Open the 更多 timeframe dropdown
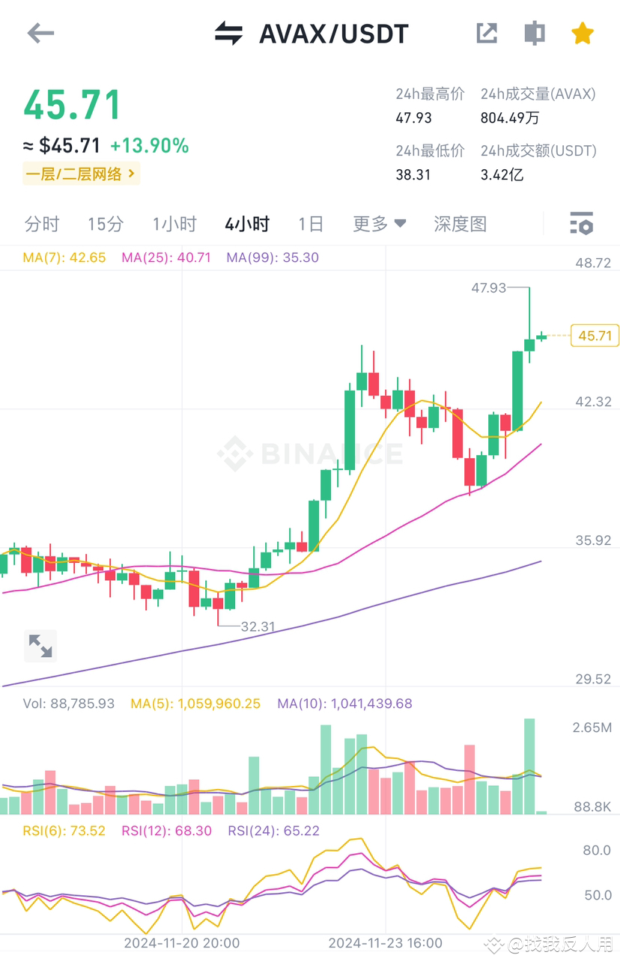Screen dimensions: 620x961 [378, 224]
